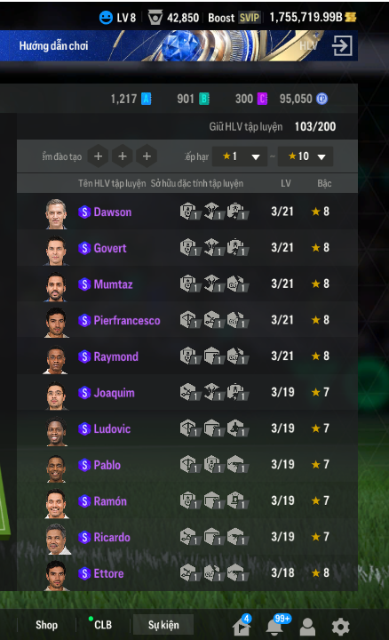The height and width of the screenshot is (640, 389).
Task: Click Raymond's portrait thumbnail
Action: [x=56, y=360]
